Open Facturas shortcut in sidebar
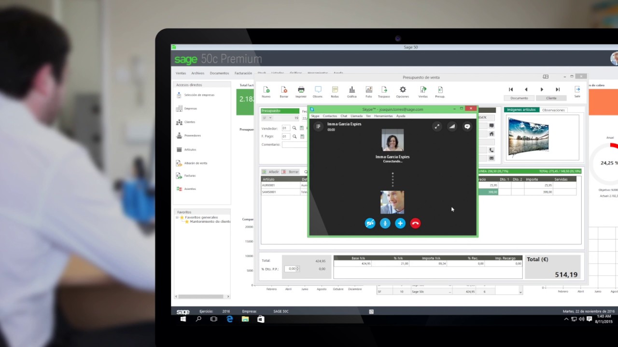The width and height of the screenshot is (618, 347). tap(186, 175)
